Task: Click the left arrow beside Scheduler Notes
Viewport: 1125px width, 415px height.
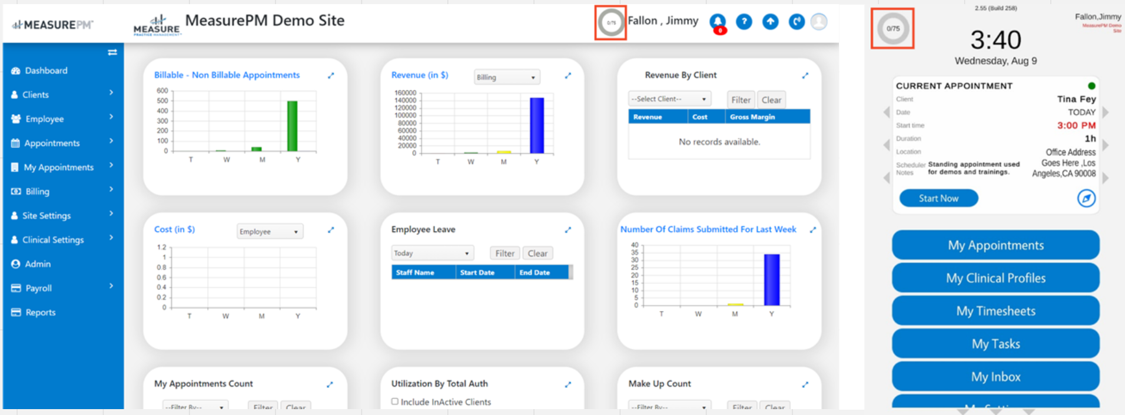Action: pos(887,178)
